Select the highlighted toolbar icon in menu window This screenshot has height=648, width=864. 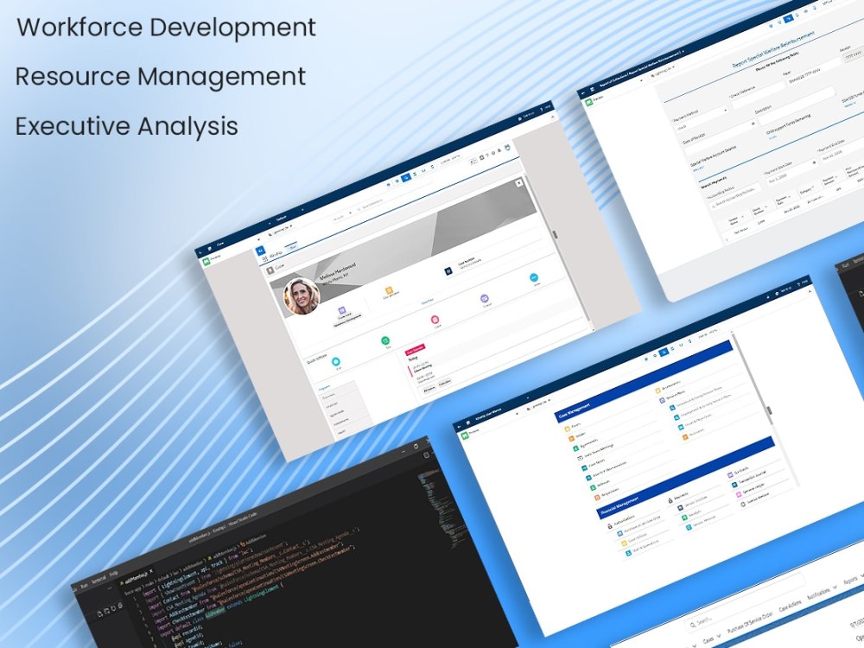tap(664, 351)
